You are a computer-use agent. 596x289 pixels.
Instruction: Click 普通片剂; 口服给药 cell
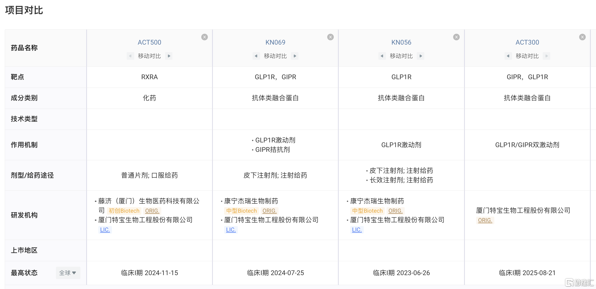point(149,175)
